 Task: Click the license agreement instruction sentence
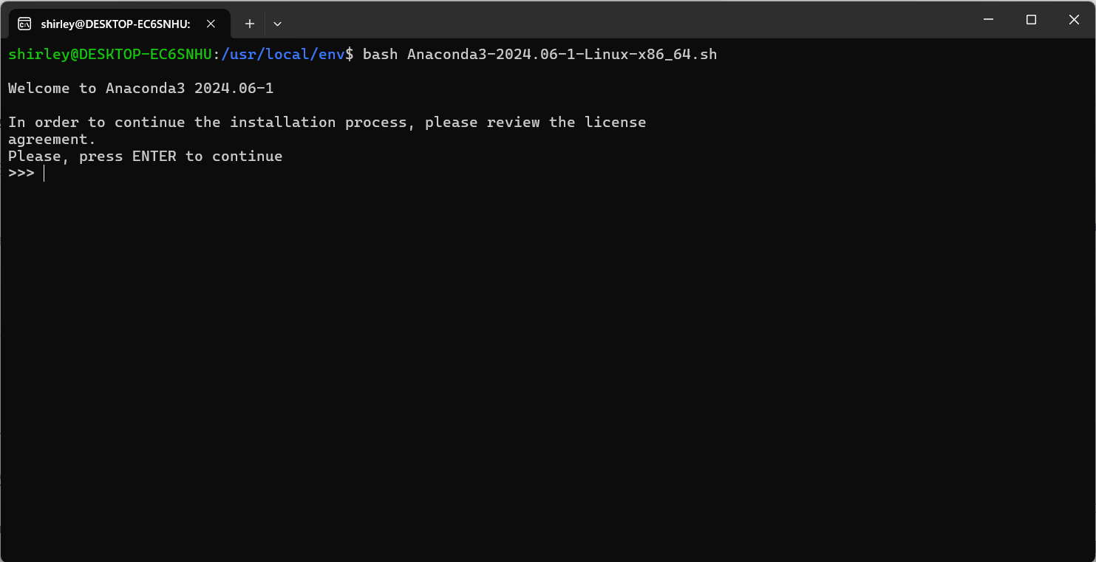coord(325,122)
